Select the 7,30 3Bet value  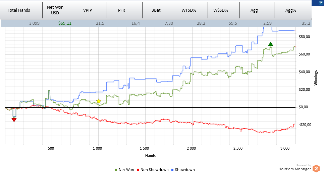(169, 23)
